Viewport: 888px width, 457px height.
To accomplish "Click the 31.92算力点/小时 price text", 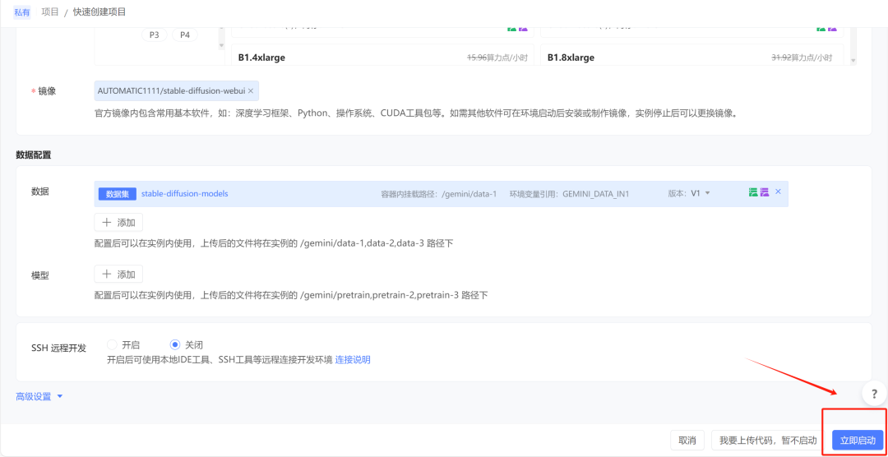I will [802, 58].
